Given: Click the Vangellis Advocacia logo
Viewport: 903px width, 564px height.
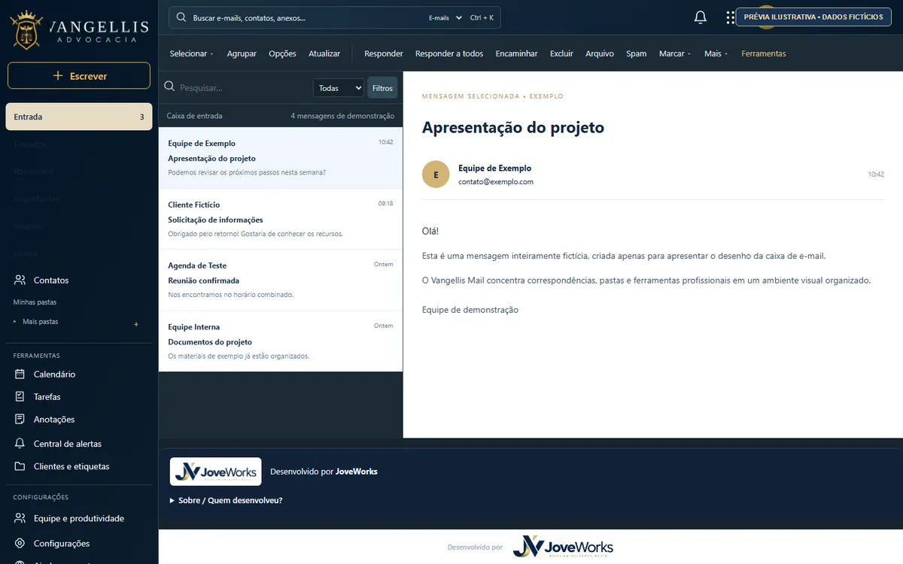Looking at the screenshot, I should [80, 29].
